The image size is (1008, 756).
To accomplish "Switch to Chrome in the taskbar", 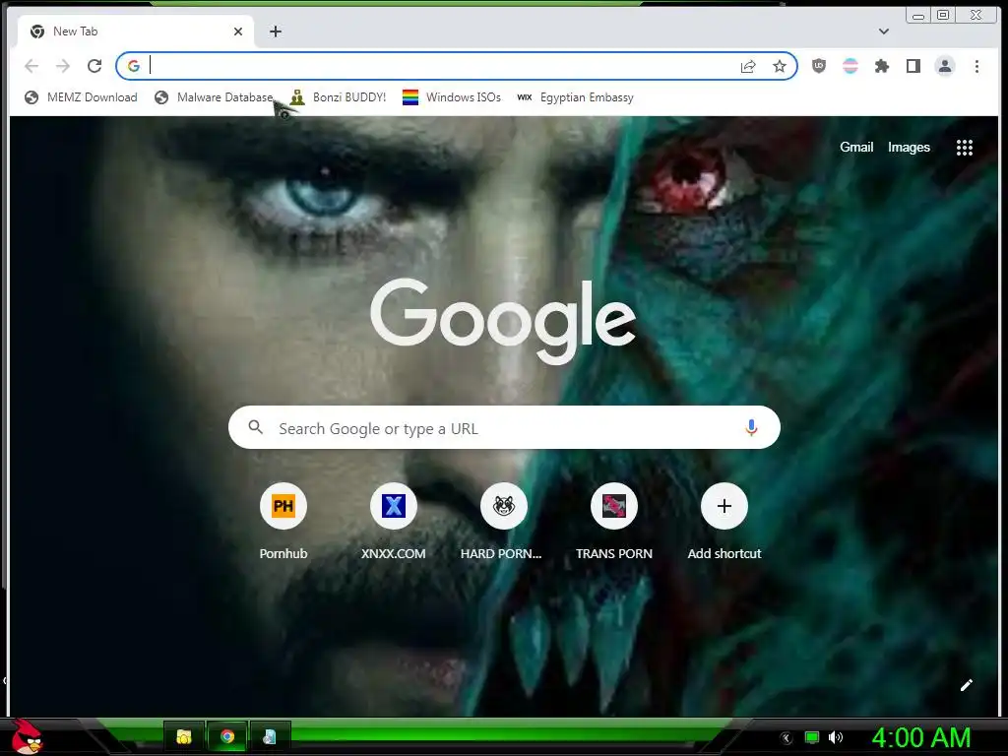I will pyautogui.click(x=227, y=736).
